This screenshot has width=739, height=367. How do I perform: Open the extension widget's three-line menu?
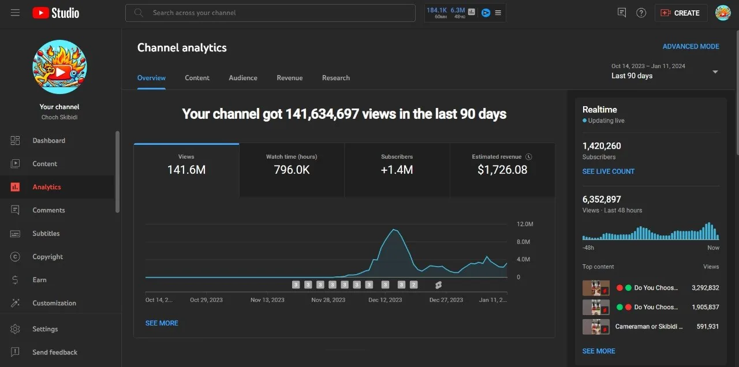click(x=498, y=13)
